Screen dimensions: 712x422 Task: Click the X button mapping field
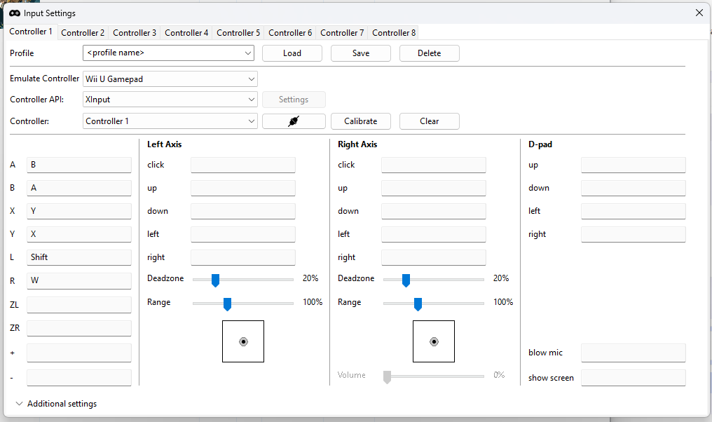[x=79, y=211]
